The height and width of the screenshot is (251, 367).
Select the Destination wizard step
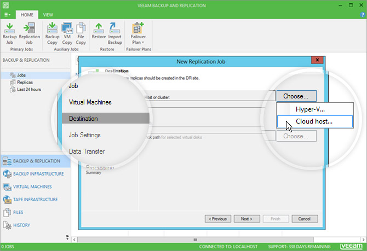(x=106, y=119)
